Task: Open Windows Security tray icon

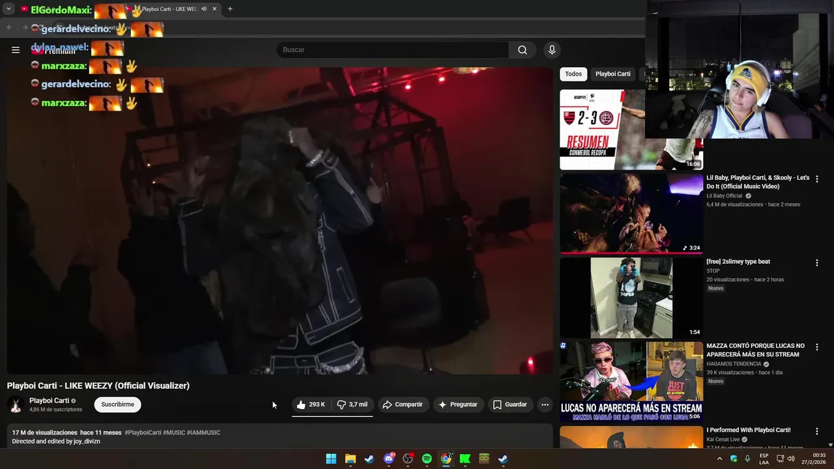Action: [734, 459]
